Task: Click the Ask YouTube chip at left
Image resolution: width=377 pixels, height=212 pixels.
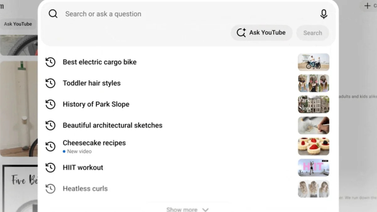Action: 18,24
